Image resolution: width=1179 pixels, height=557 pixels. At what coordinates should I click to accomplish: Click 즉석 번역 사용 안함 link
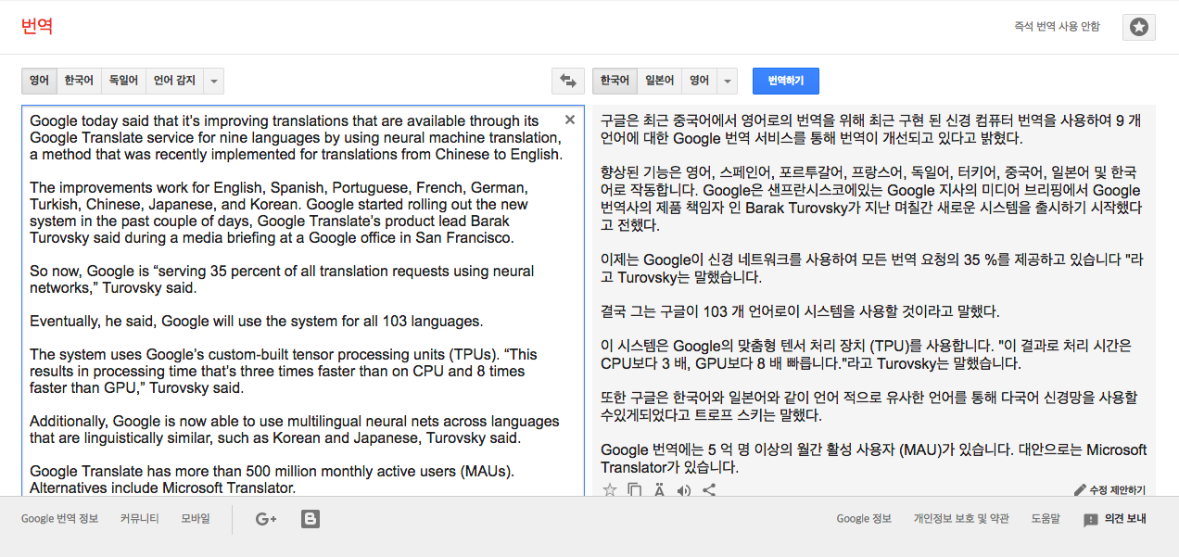pyautogui.click(x=1058, y=27)
